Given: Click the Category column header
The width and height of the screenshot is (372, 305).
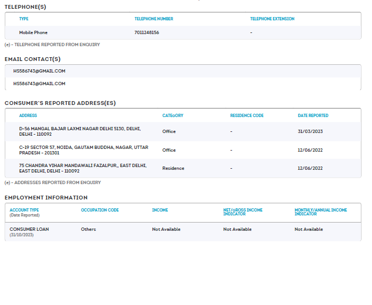Looking at the screenshot, I should tap(173, 115).
